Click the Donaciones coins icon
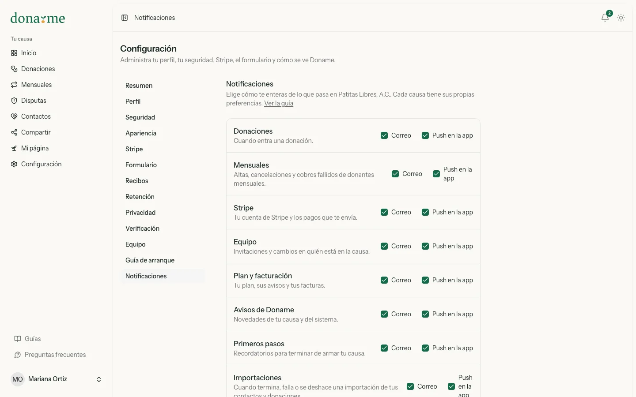Viewport: 636px width, 397px height. (x=14, y=69)
